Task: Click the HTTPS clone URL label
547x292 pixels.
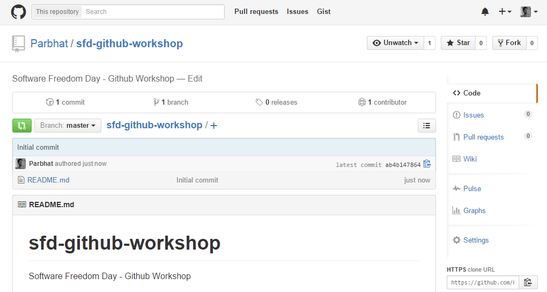Action: pyautogui.click(x=471, y=269)
